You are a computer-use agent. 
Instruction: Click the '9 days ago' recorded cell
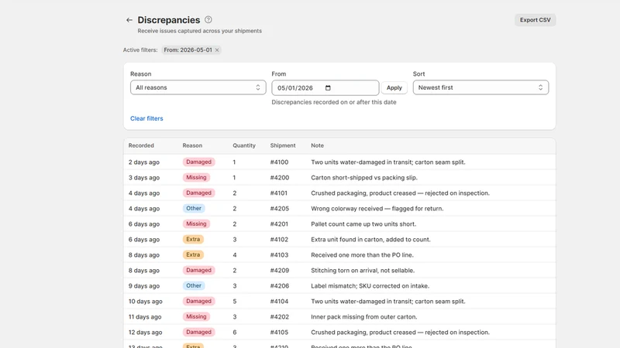coord(144,285)
